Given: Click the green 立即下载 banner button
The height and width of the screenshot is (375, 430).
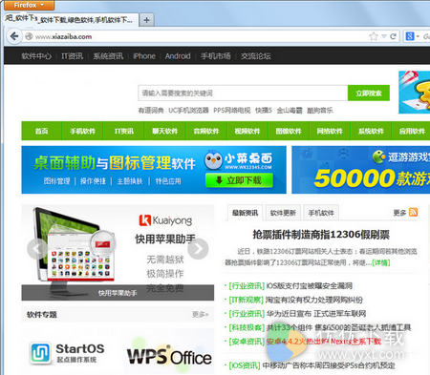Looking at the screenshot, I should pos(239,180).
